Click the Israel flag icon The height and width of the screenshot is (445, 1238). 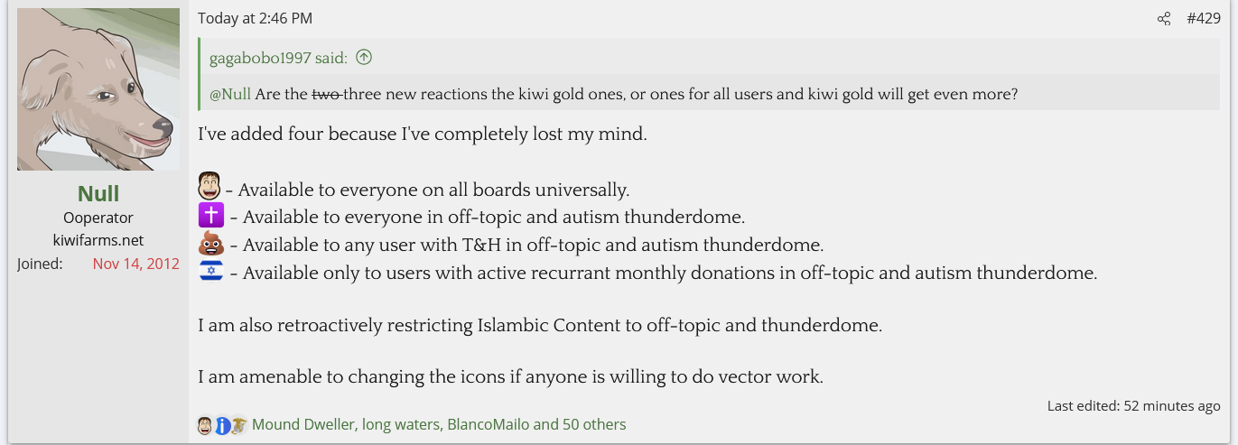coord(211,272)
